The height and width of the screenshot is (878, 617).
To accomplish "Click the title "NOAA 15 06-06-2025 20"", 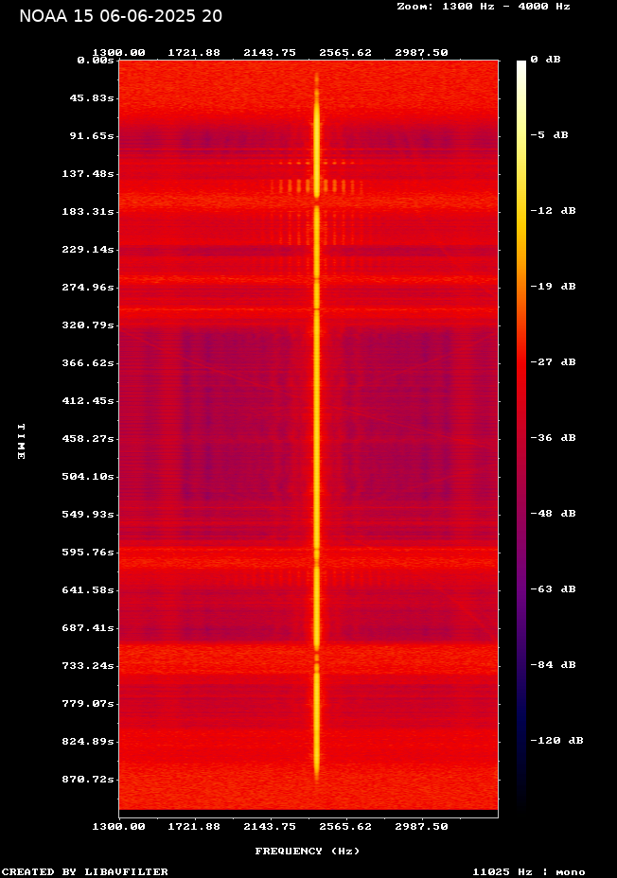I will click(x=120, y=16).
